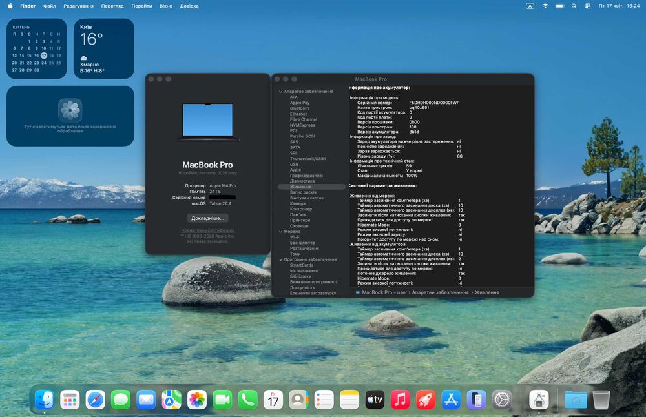Collapse the Програмне забезпечення section
The image size is (646, 417).
281,259
